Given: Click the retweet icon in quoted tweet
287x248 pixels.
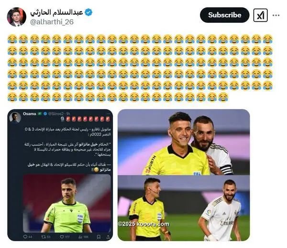Looking at the screenshot, I should (44, 237).
